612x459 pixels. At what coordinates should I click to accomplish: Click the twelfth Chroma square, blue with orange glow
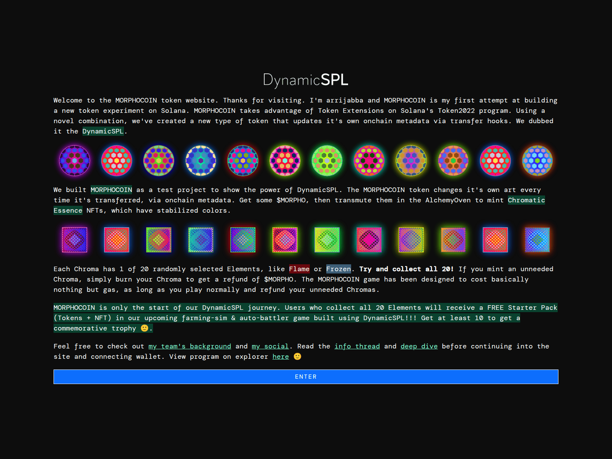coord(537,240)
